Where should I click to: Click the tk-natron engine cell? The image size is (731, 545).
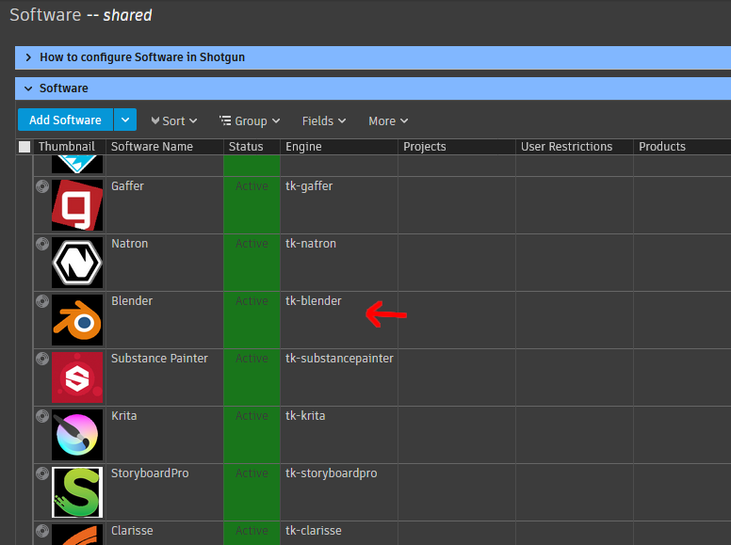click(x=339, y=263)
